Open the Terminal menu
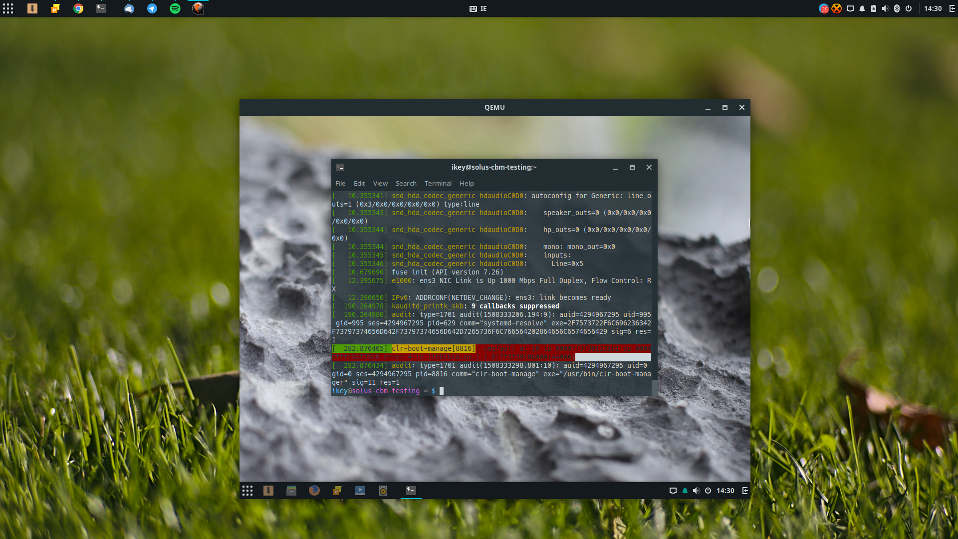This screenshot has width=958, height=539. pos(438,184)
